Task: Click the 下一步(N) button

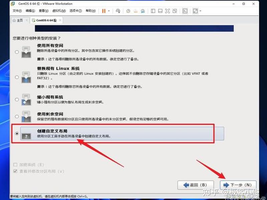Action: pos(238,185)
